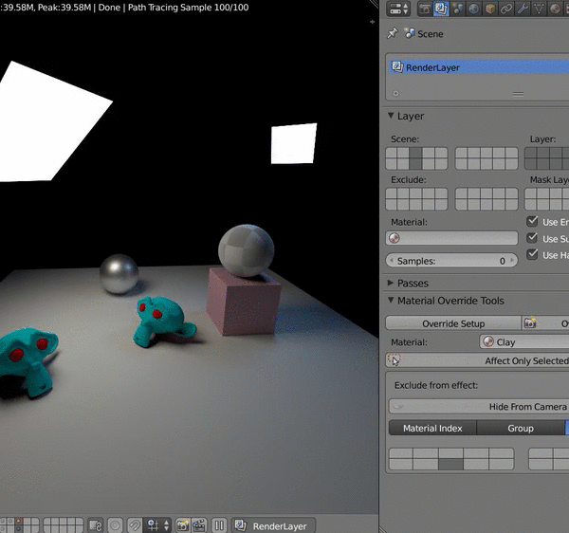Image resolution: width=569 pixels, height=533 pixels.
Task: Toggle Affect Only Selected option
Action: 478,360
